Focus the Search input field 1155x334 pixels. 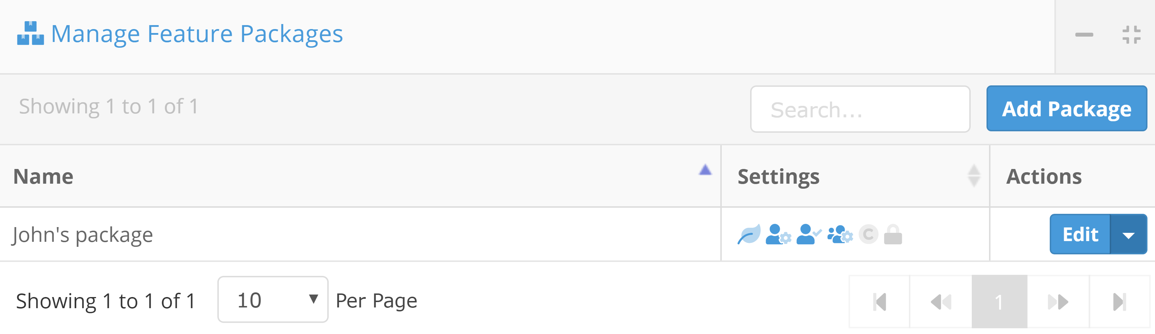click(860, 109)
